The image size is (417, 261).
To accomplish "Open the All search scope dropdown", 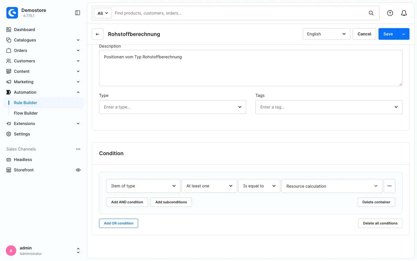I will point(103,13).
